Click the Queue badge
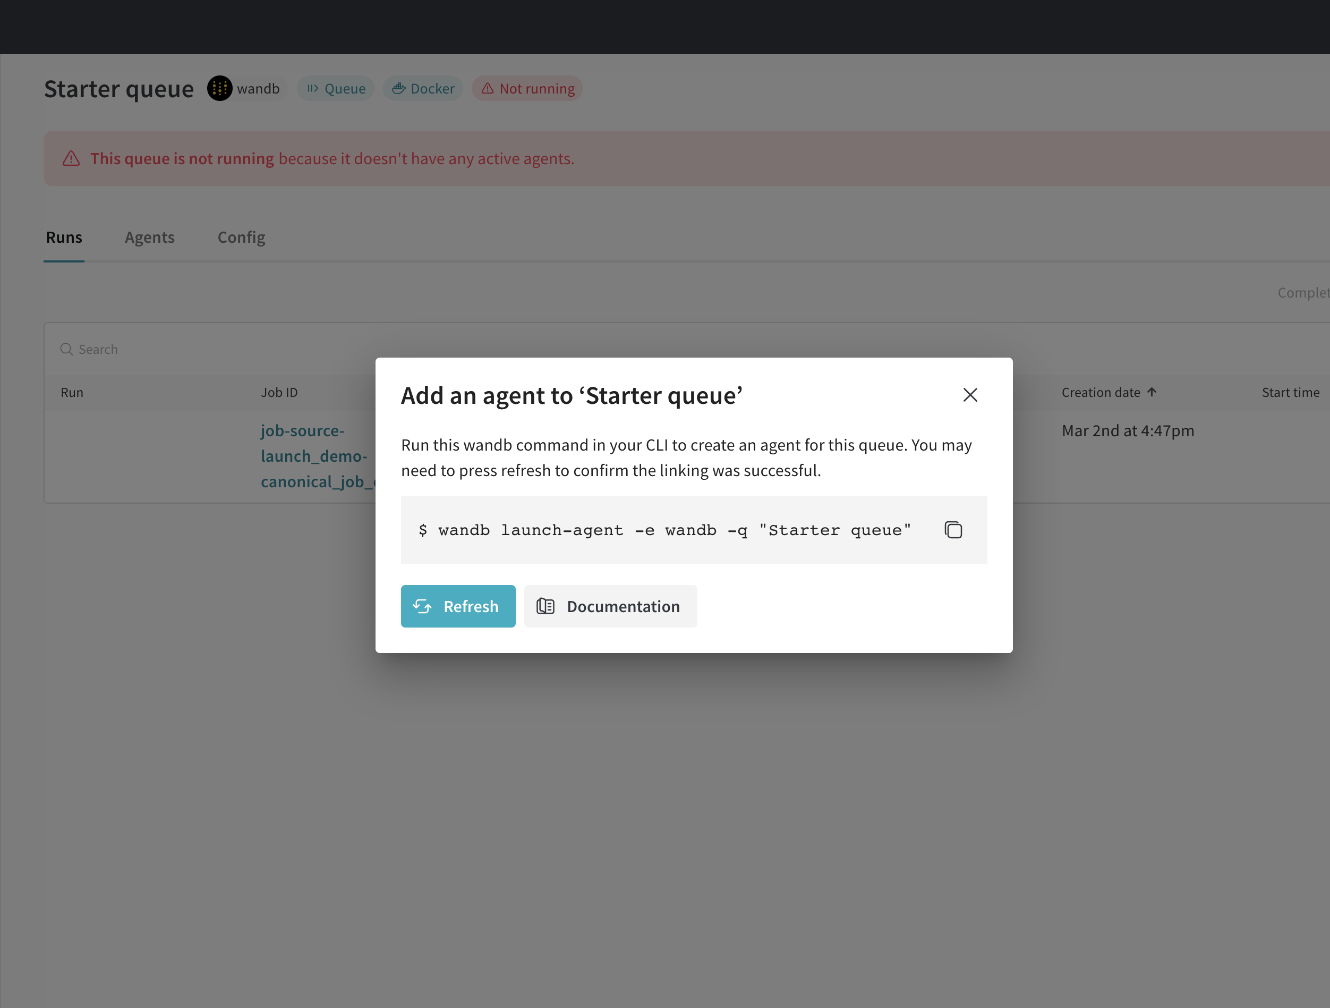The height and width of the screenshot is (1008, 1330). click(336, 88)
